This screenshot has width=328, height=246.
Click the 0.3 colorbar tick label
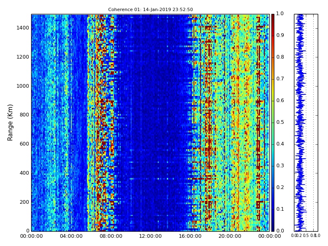(x=280, y=166)
